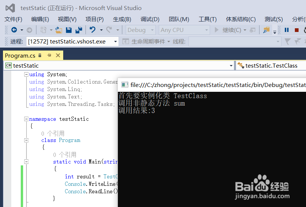Viewport: 306px width, 207px height.
Task: Click the New Project toolbar icon
Action: pos(43,30)
